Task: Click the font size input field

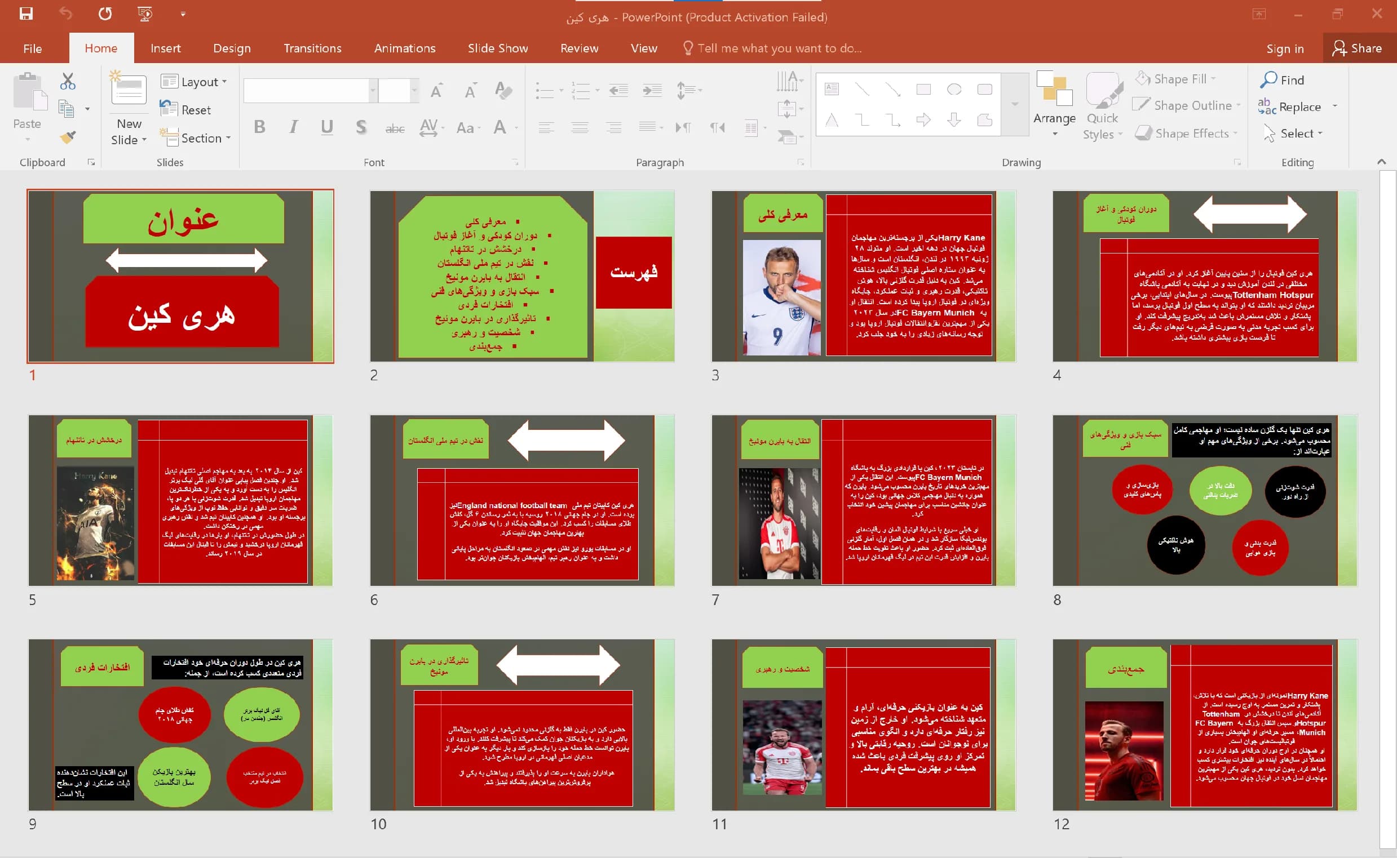Action: click(x=394, y=90)
